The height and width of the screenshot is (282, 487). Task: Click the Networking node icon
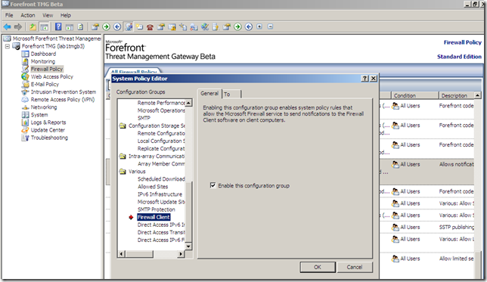(25, 107)
